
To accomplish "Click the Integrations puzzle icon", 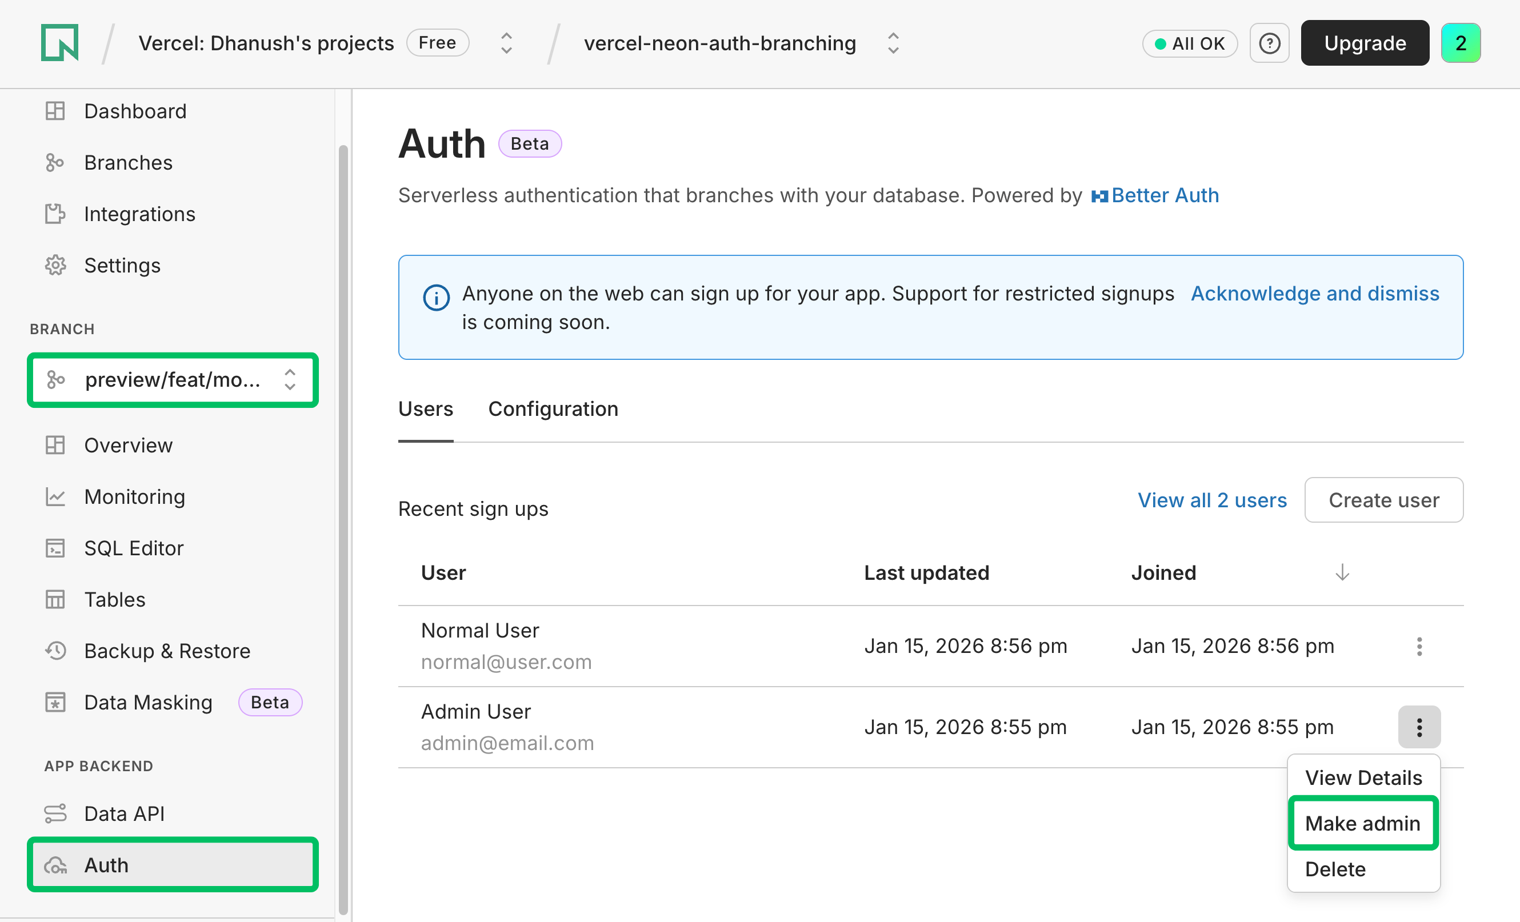I will (x=55, y=214).
